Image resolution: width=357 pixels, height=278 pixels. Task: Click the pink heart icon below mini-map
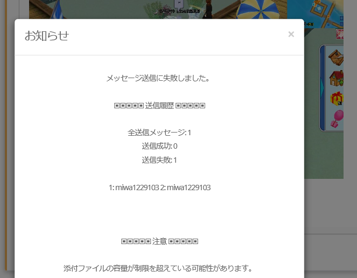click(340, 34)
